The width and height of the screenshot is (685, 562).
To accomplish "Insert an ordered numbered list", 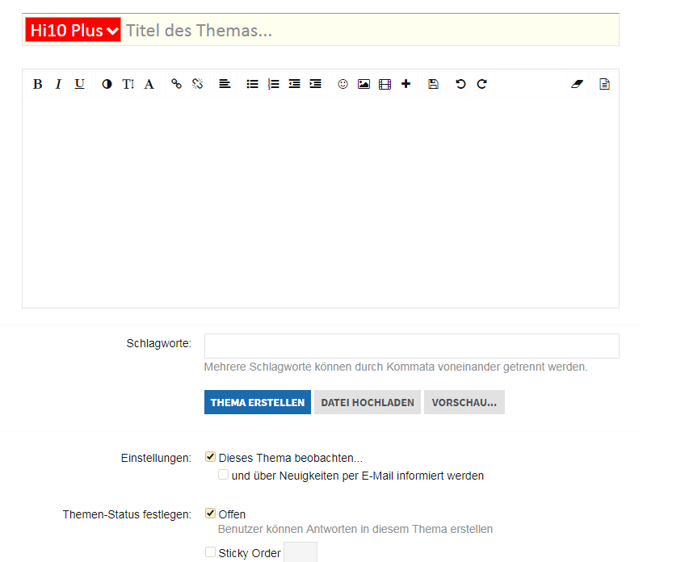I will pyautogui.click(x=274, y=84).
